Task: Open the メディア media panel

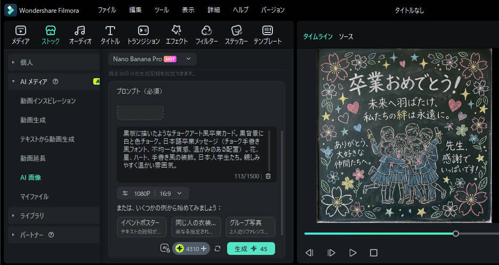Action: click(x=21, y=35)
